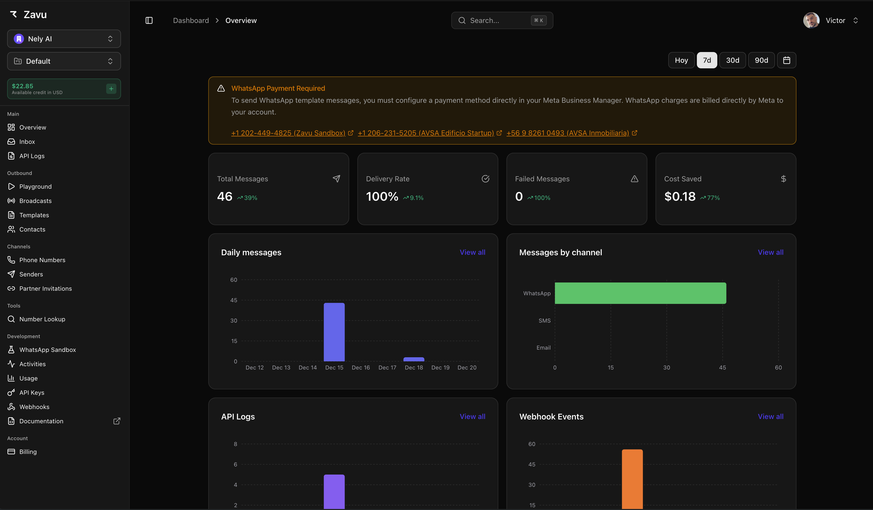The height and width of the screenshot is (510, 873).
Task: Navigate to Billing in the sidebar
Action: (28, 452)
